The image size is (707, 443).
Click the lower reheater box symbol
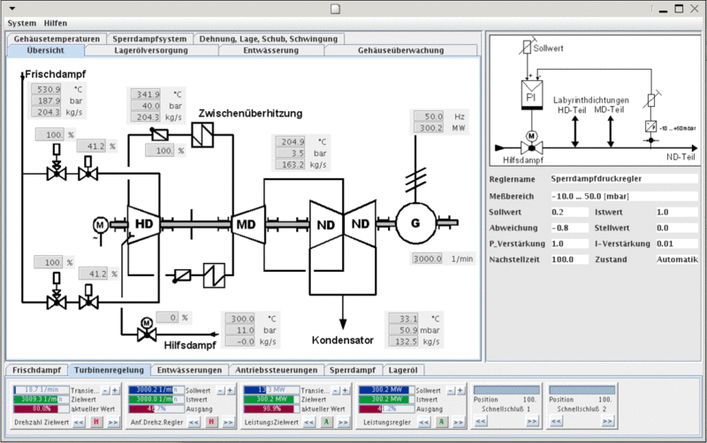[214, 275]
